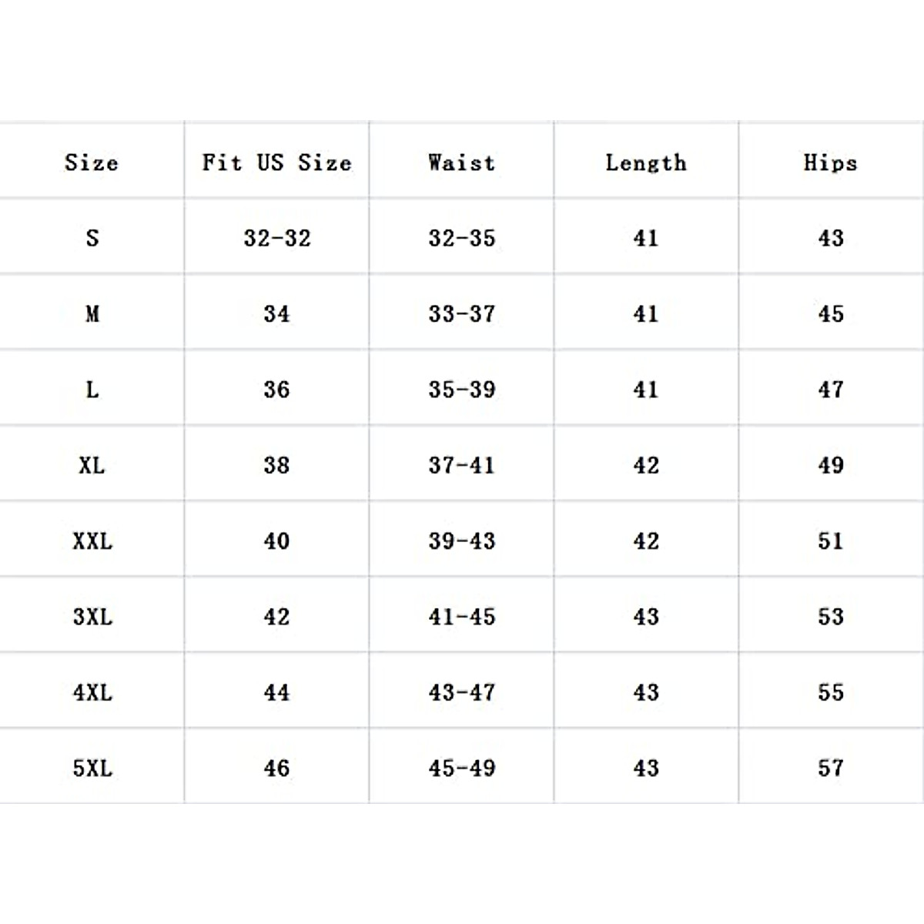This screenshot has width=924, height=924.
Task: Select the hips value 57
Action: [831, 768]
